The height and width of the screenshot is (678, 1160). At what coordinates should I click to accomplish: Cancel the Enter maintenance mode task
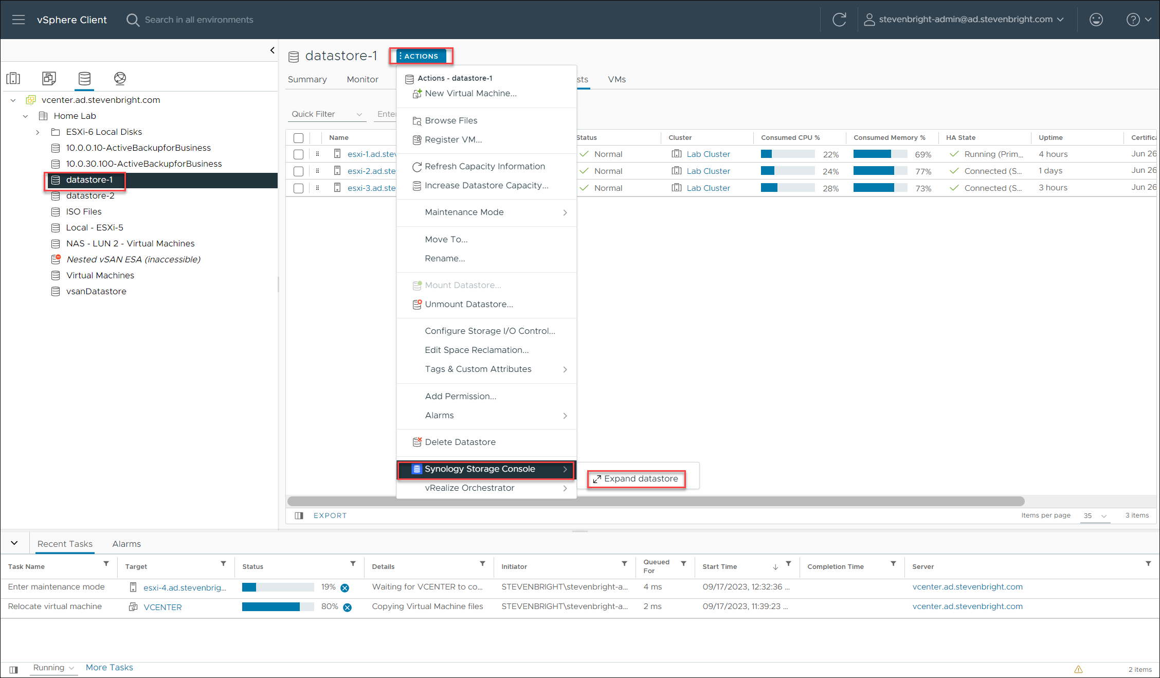(345, 588)
